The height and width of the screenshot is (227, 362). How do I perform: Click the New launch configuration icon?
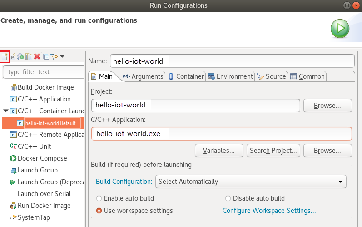pyautogui.click(x=5, y=56)
